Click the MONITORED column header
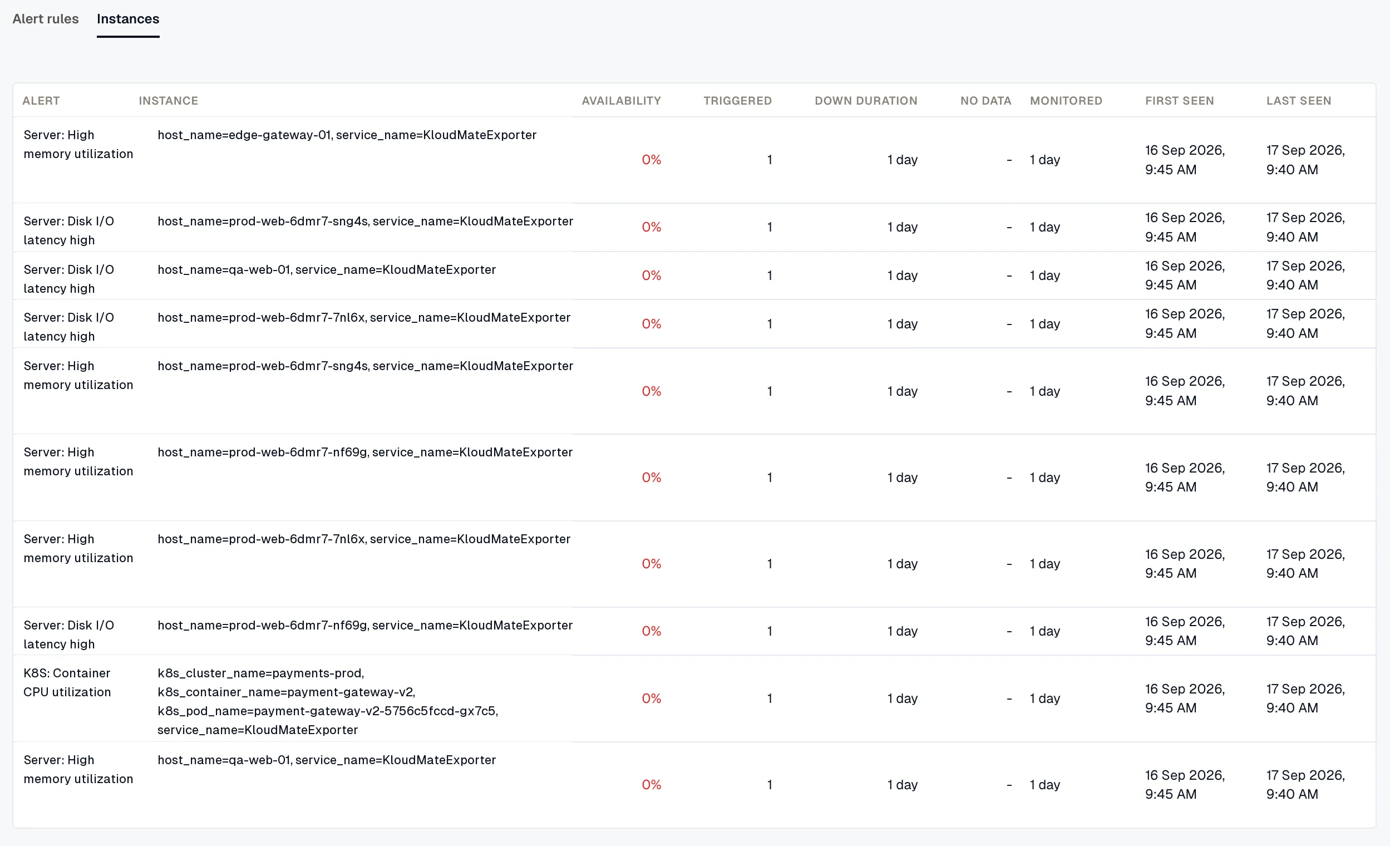Image resolution: width=1390 pixels, height=846 pixels. pos(1066,100)
